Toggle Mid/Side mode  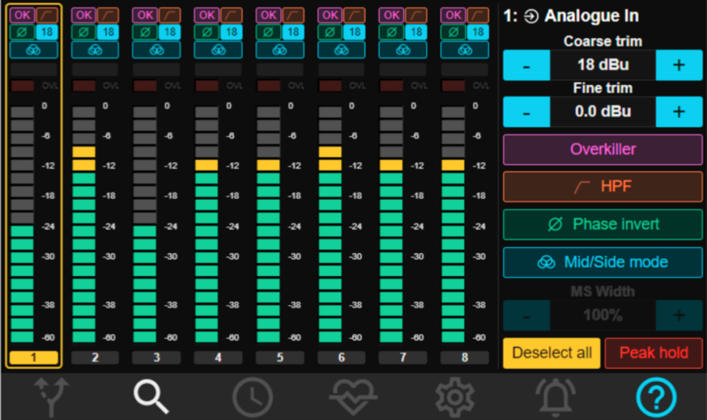point(603,262)
